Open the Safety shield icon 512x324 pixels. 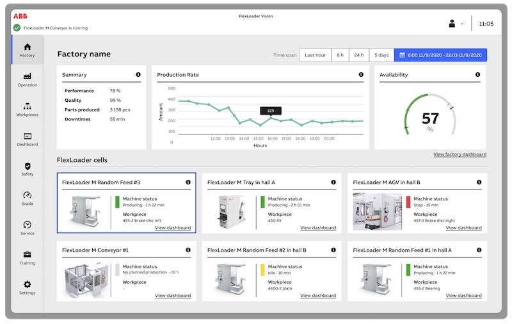[x=28, y=166]
